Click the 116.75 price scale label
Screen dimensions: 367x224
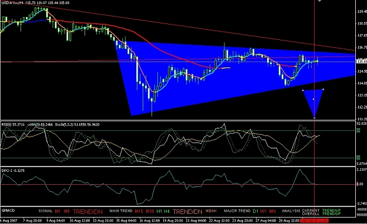tap(362, 47)
